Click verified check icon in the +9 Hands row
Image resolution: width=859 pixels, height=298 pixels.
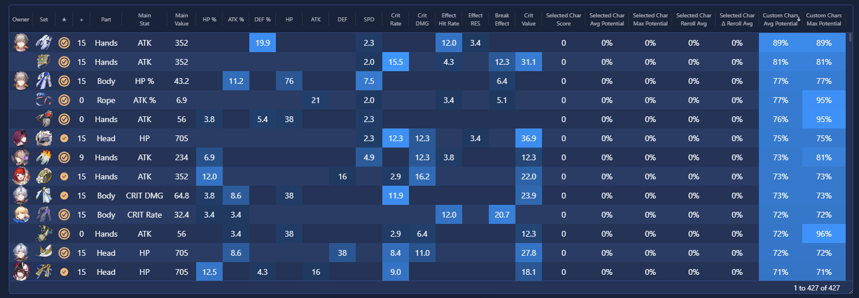point(64,157)
